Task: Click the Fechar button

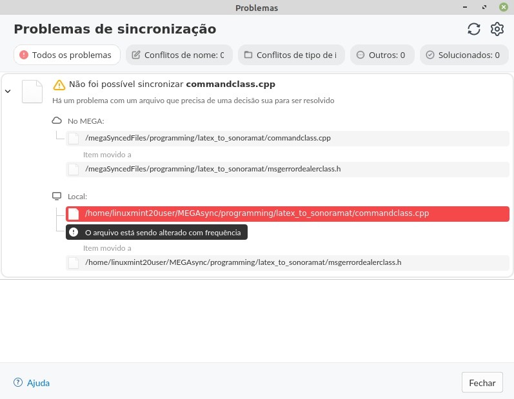Action: [x=482, y=382]
